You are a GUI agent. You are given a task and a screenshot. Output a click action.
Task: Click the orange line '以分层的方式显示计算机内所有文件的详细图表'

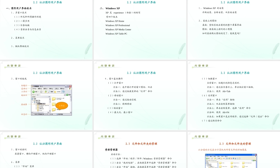click(x=223, y=150)
